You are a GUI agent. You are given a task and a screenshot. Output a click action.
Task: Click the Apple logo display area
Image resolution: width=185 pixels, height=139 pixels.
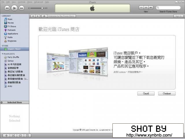click(x=92, y=8)
